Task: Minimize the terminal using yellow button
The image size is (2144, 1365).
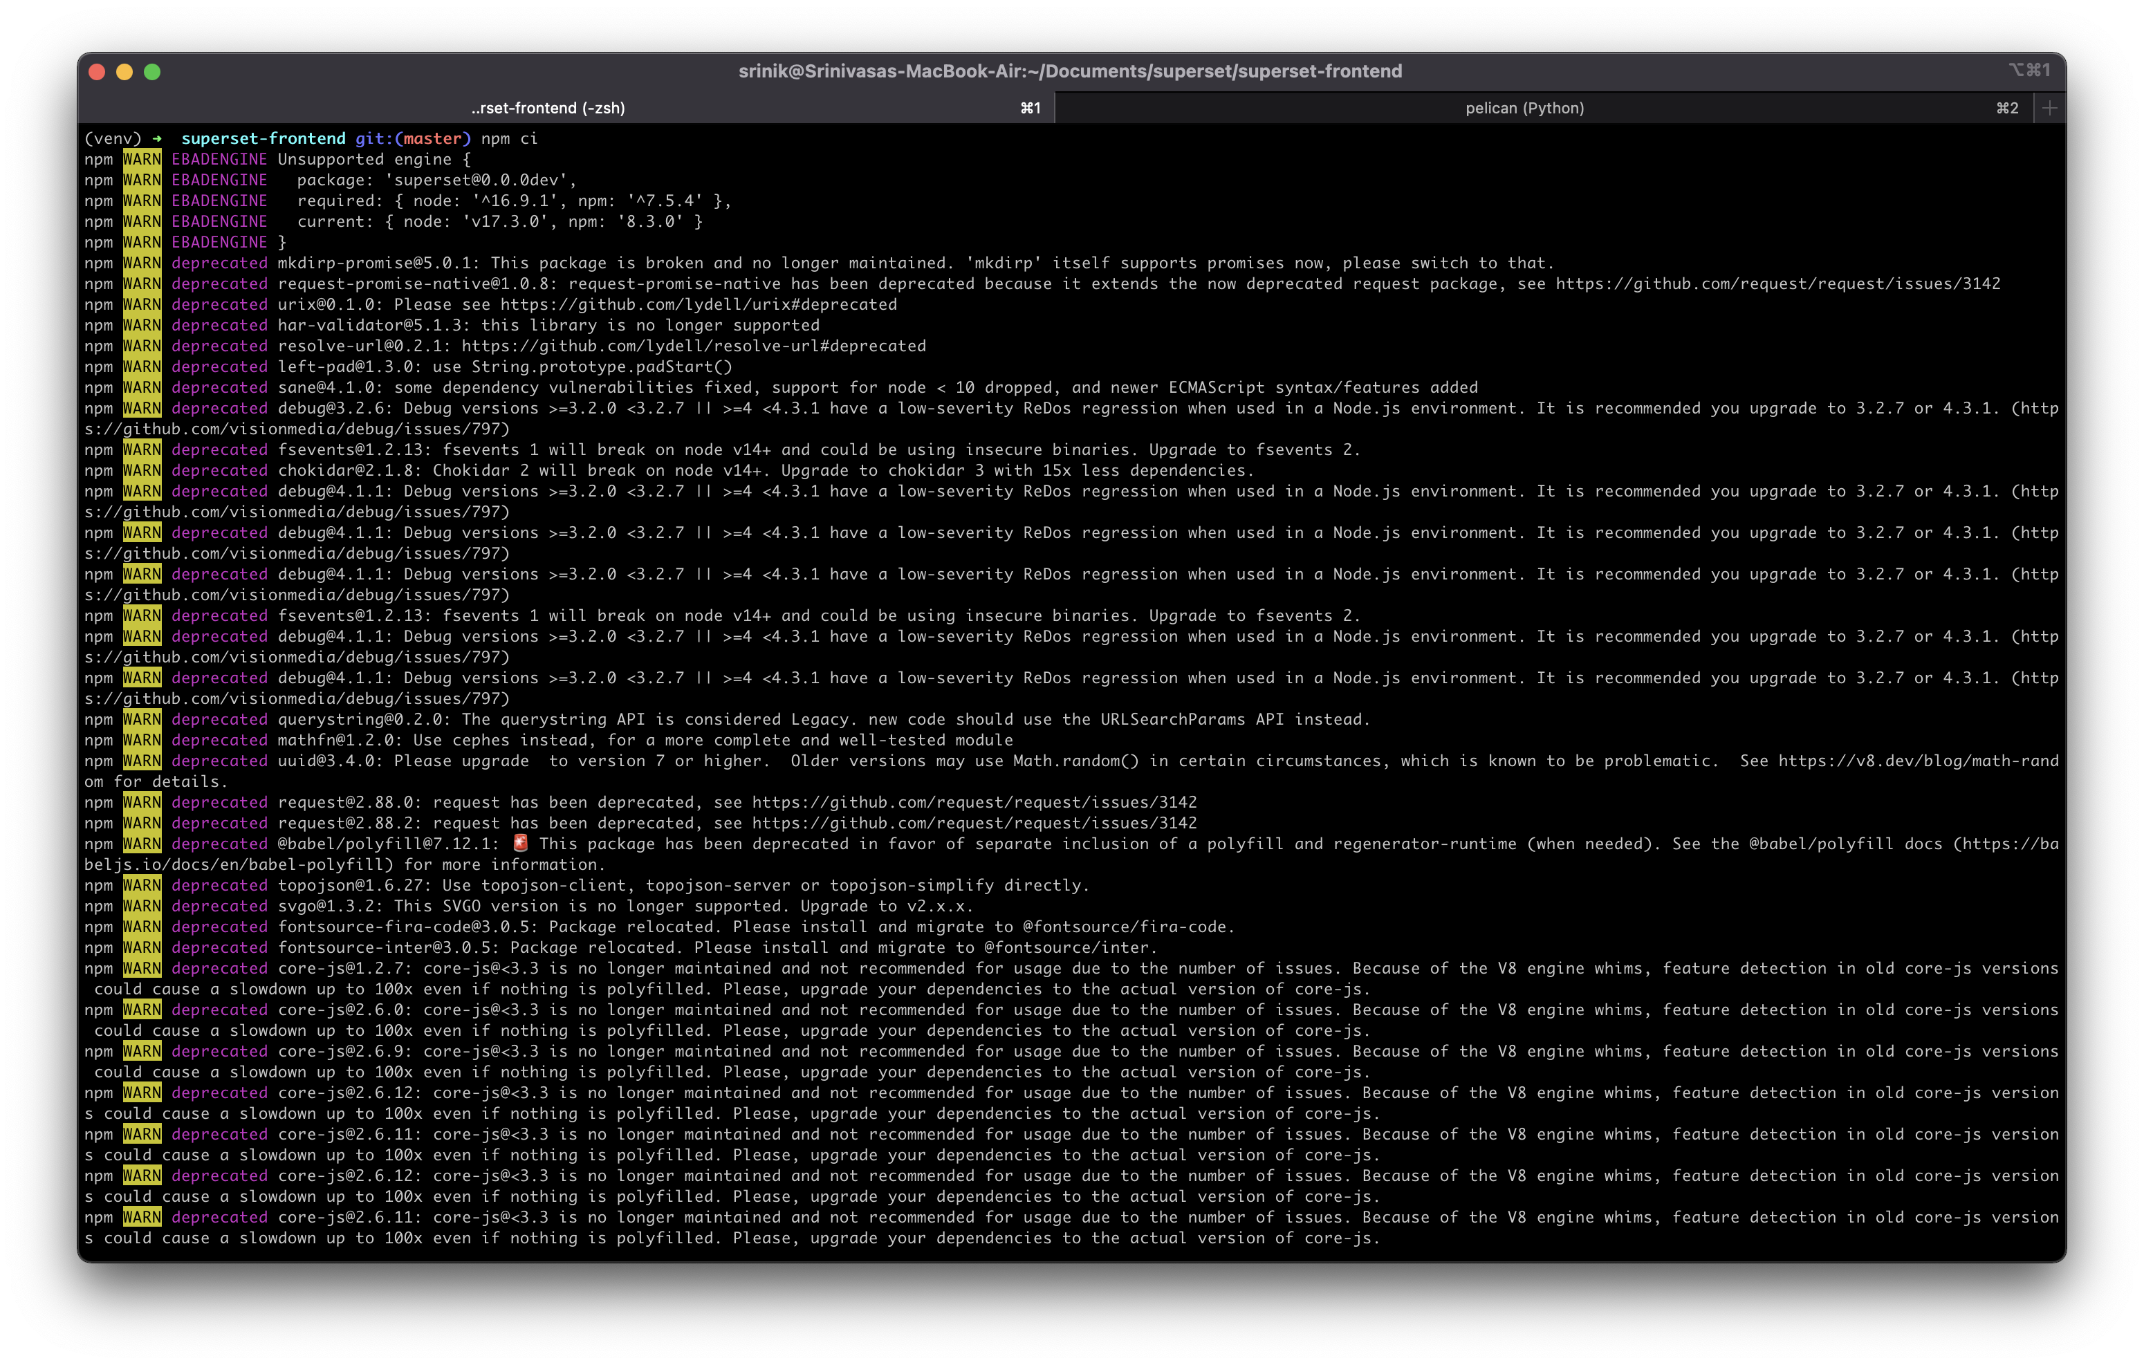Action: tap(124, 71)
